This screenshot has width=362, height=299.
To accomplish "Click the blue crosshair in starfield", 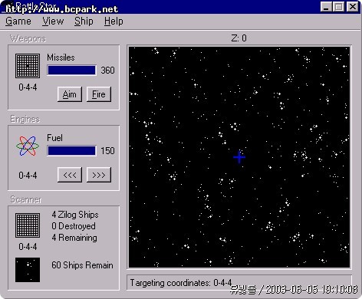I will [x=239, y=157].
